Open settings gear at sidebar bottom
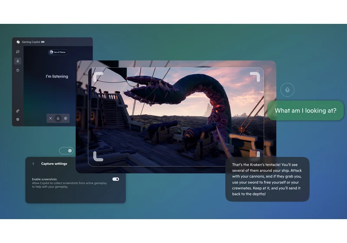 tap(18, 119)
